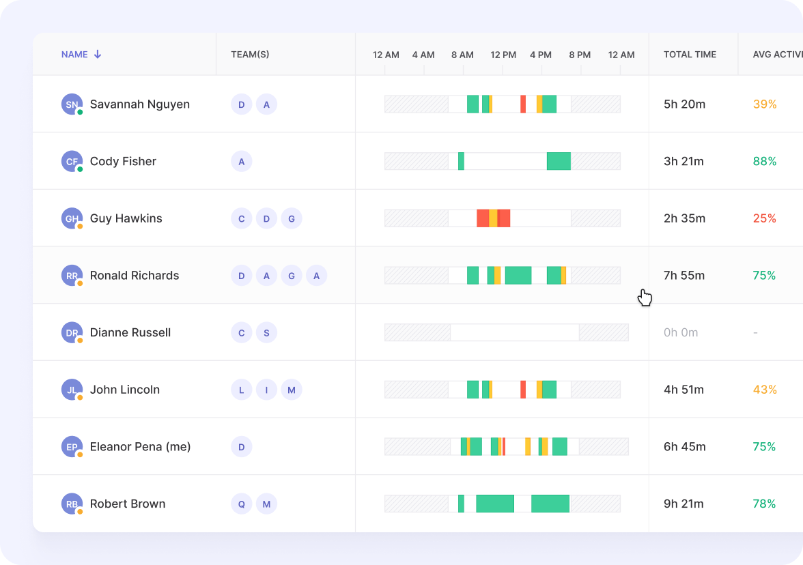Click Cody Fisher's large green timeline block
The height and width of the screenshot is (565, 803).
pyautogui.click(x=559, y=162)
